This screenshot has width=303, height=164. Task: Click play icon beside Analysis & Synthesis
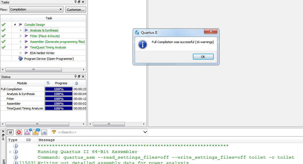26,30
